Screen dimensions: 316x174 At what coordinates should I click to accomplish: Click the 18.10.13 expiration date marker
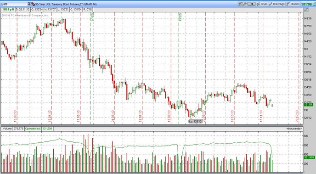coord(232,116)
